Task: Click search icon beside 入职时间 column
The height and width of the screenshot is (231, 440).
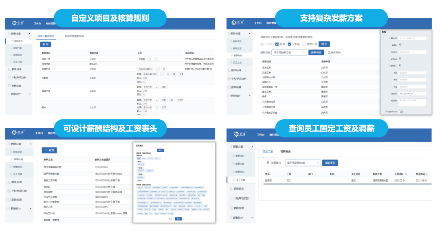Action: [x=406, y=174]
